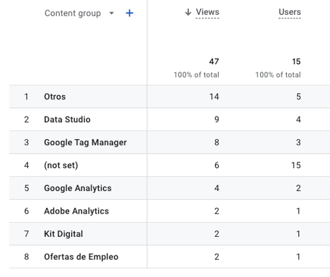
Task: Click the down arrow sort icon beside Views
Action: [188, 12]
